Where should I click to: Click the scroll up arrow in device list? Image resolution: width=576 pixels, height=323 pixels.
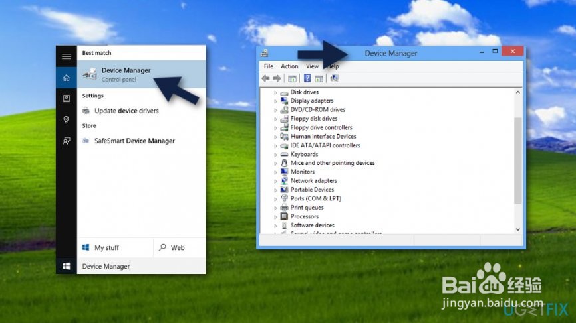518,92
